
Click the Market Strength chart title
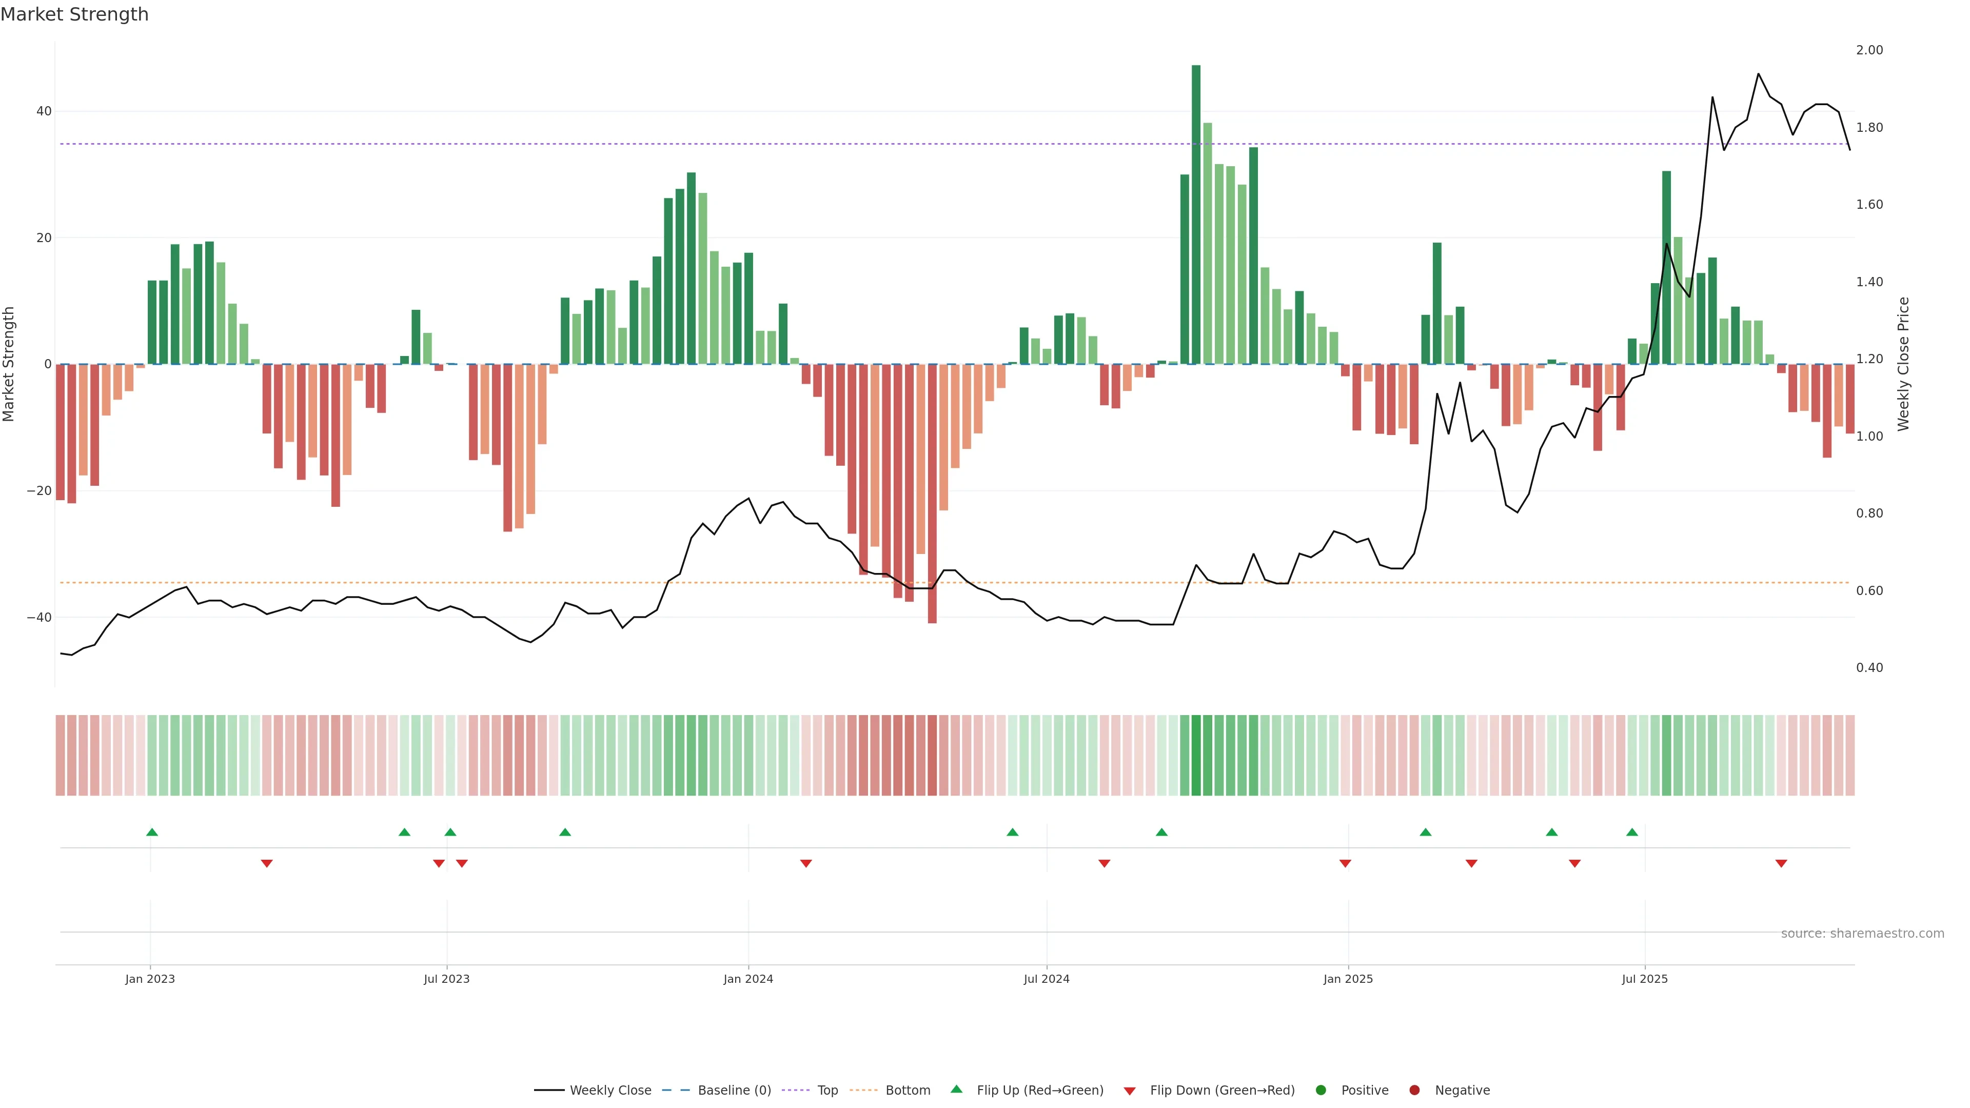coord(74,14)
